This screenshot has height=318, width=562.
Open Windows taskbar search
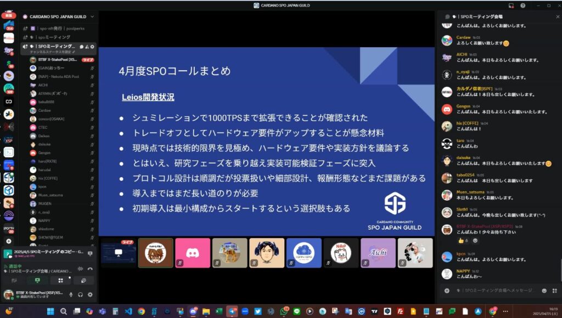tap(64, 311)
